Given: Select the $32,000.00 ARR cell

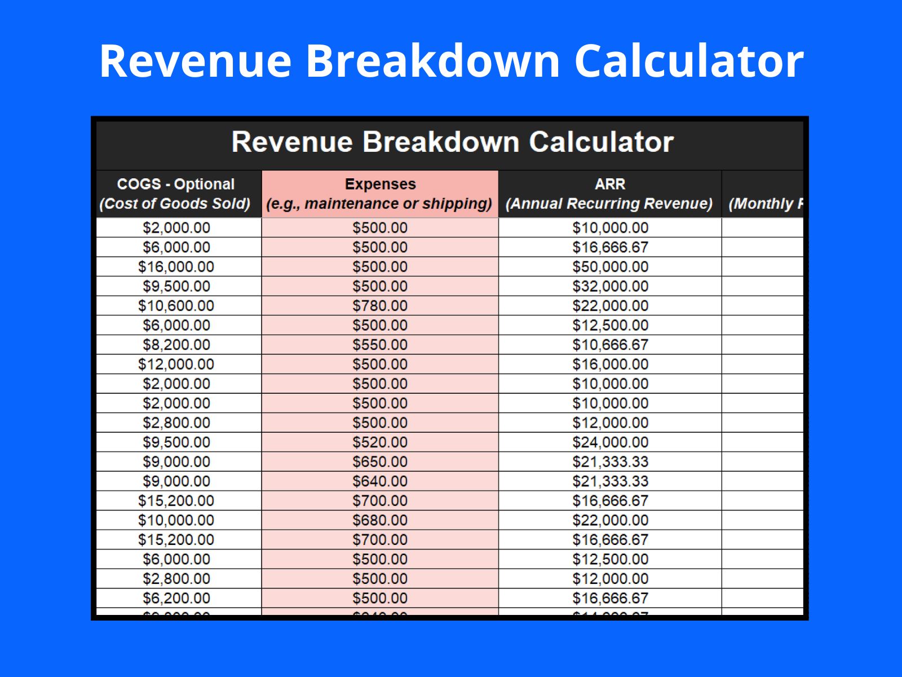Looking at the screenshot, I should point(610,286).
